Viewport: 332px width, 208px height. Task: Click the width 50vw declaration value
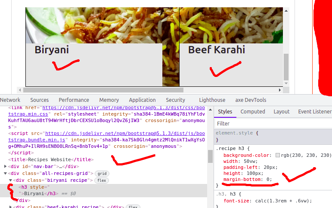tap(249, 161)
